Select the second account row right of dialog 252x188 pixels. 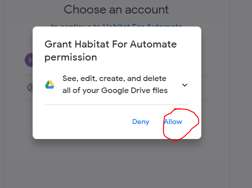point(205,87)
